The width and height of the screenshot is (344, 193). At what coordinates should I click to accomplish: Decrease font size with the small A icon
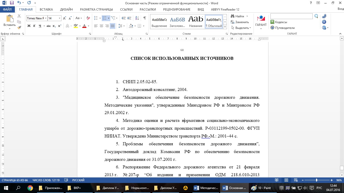(70, 18)
